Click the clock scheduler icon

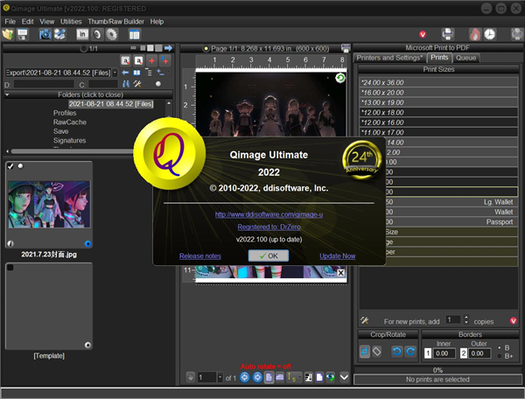click(490, 34)
